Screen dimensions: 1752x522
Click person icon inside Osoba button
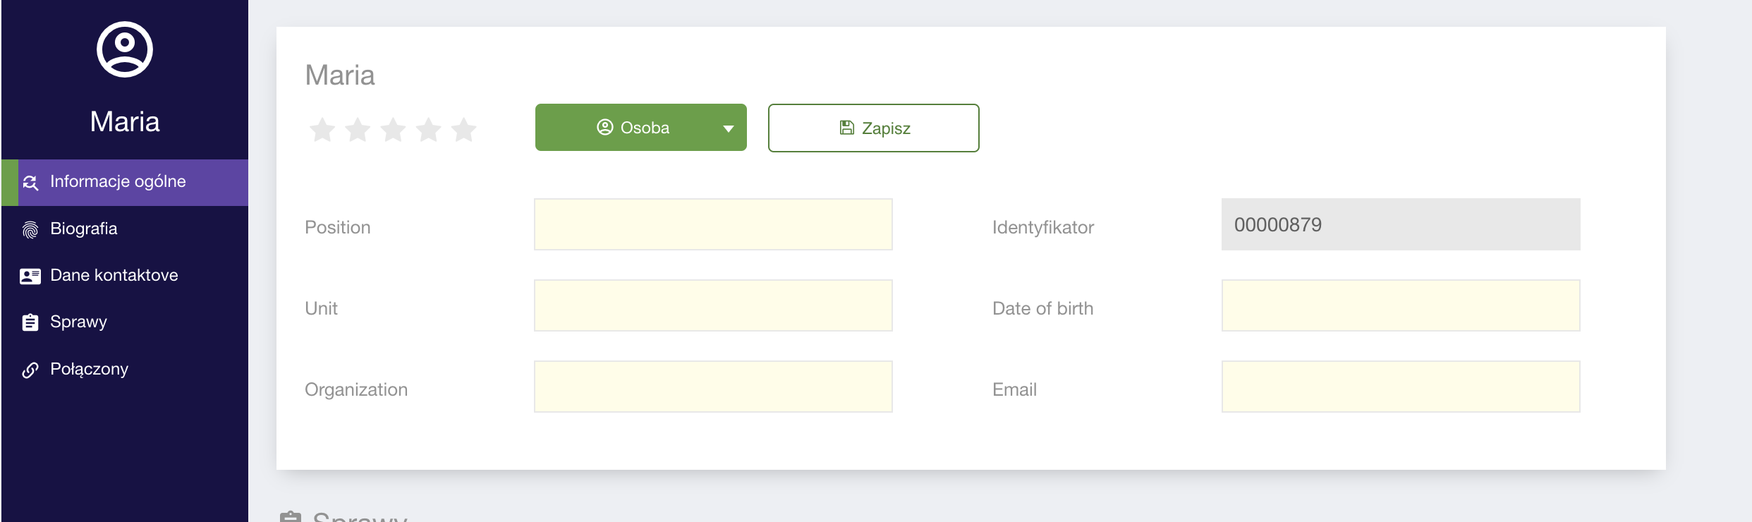coord(604,127)
